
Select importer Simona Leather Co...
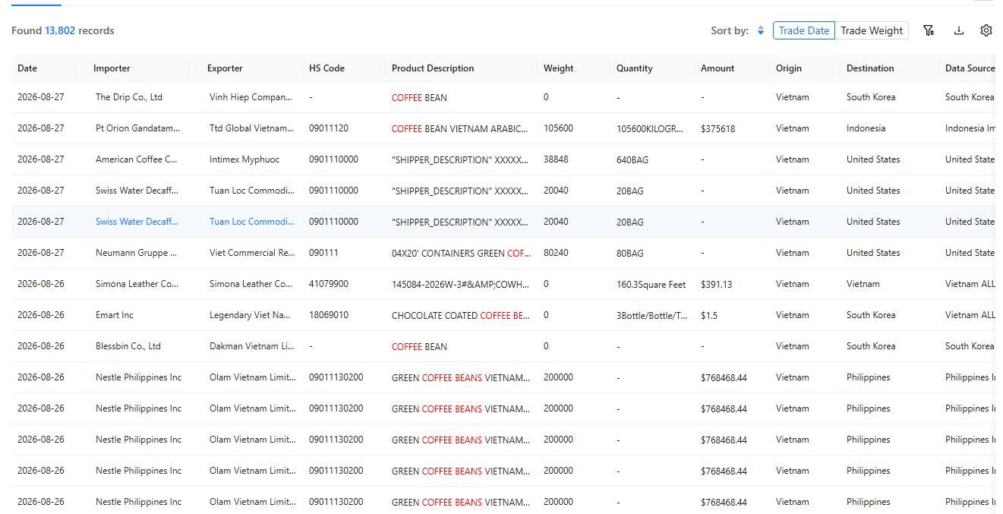(x=137, y=284)
